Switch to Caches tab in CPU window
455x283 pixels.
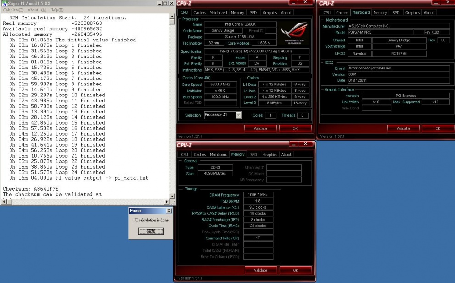pos(199,13)
